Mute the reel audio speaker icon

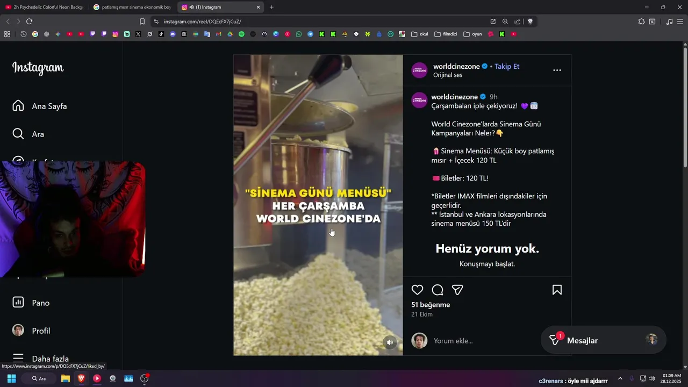(x=390, y=342)
